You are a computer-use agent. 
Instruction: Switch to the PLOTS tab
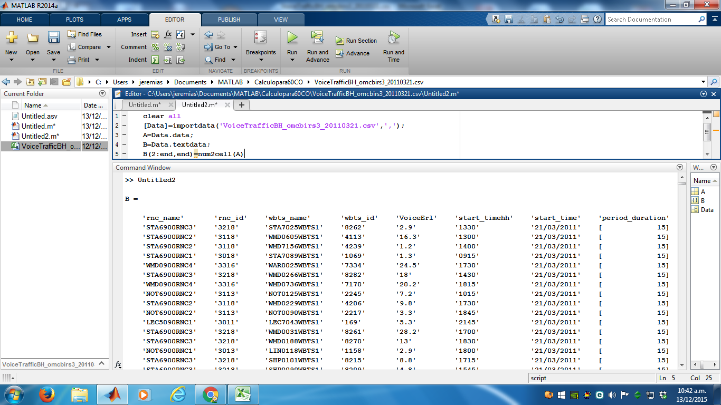pos(74,20)
